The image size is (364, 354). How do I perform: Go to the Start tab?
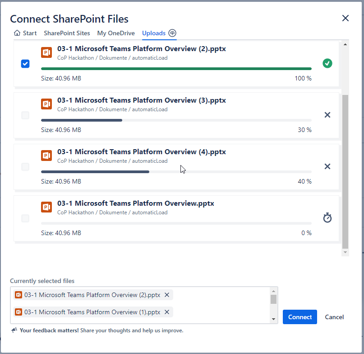pyautogui.click(x=26, y=33)
